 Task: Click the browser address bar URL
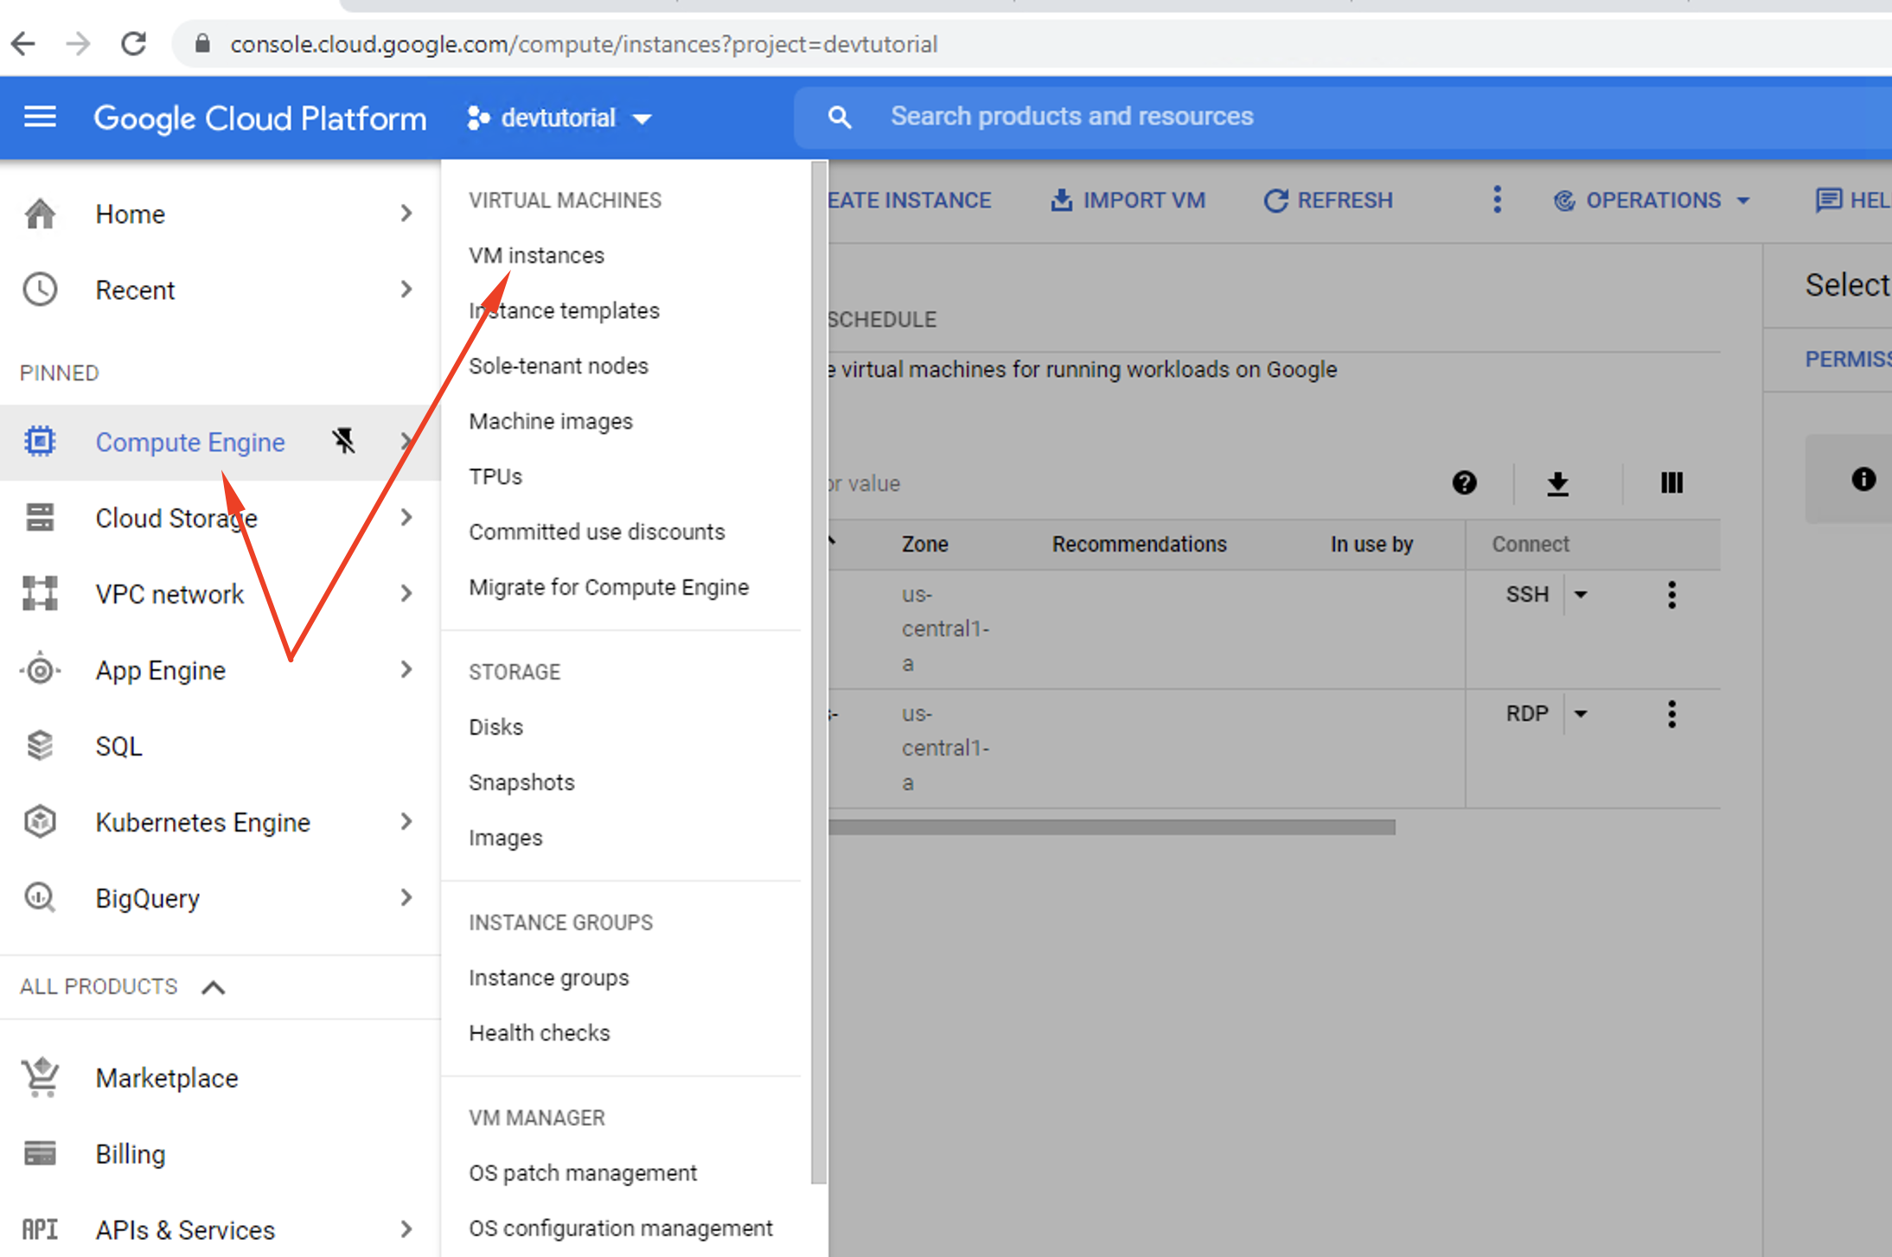pyautogui.click(x=584, y=44)
